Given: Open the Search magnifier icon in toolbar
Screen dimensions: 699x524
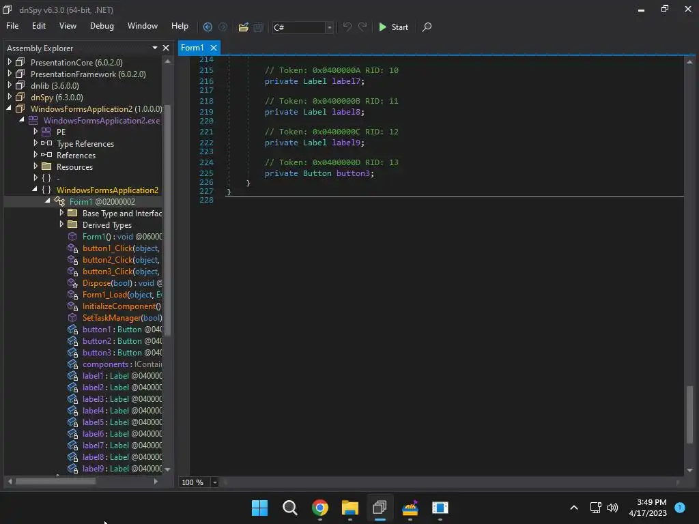Looking at the screenshot, I should [427, 27].
